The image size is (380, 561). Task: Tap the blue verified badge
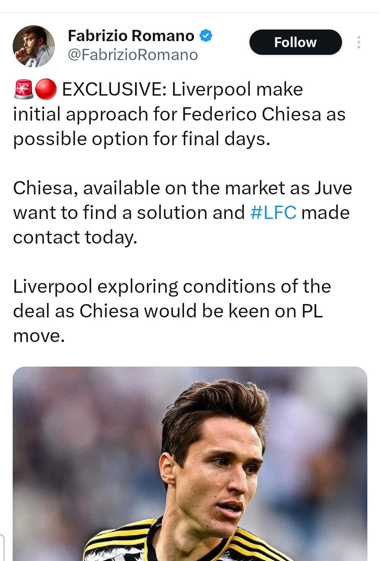(206, 36)
